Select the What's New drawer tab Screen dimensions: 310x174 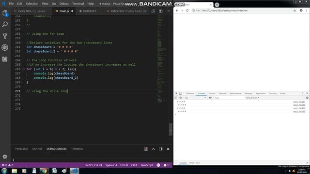coord(195,163)
